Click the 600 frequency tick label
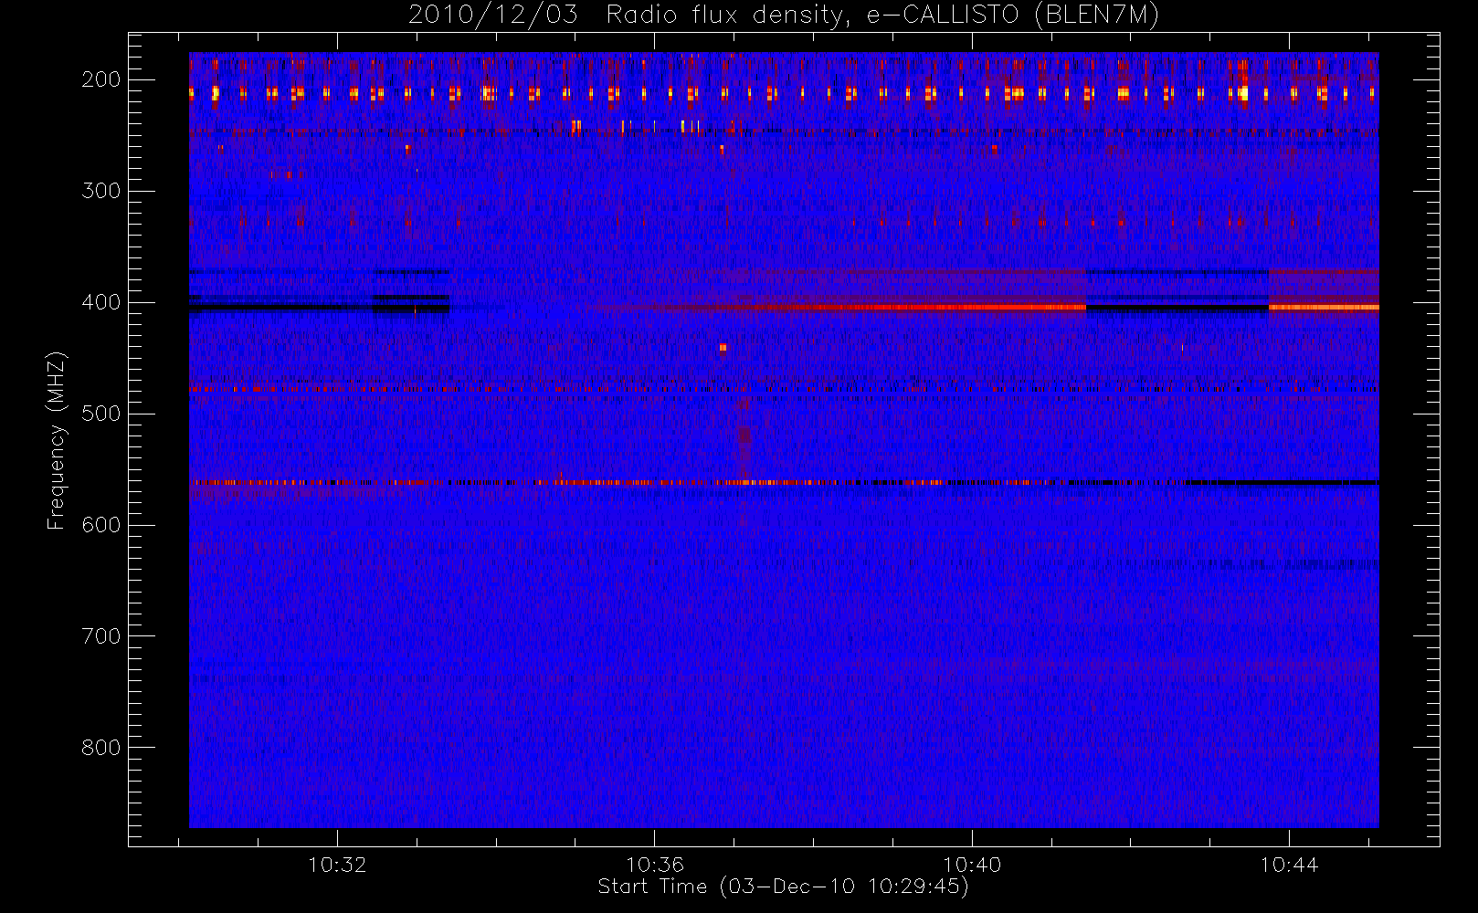 coord(101,525)
